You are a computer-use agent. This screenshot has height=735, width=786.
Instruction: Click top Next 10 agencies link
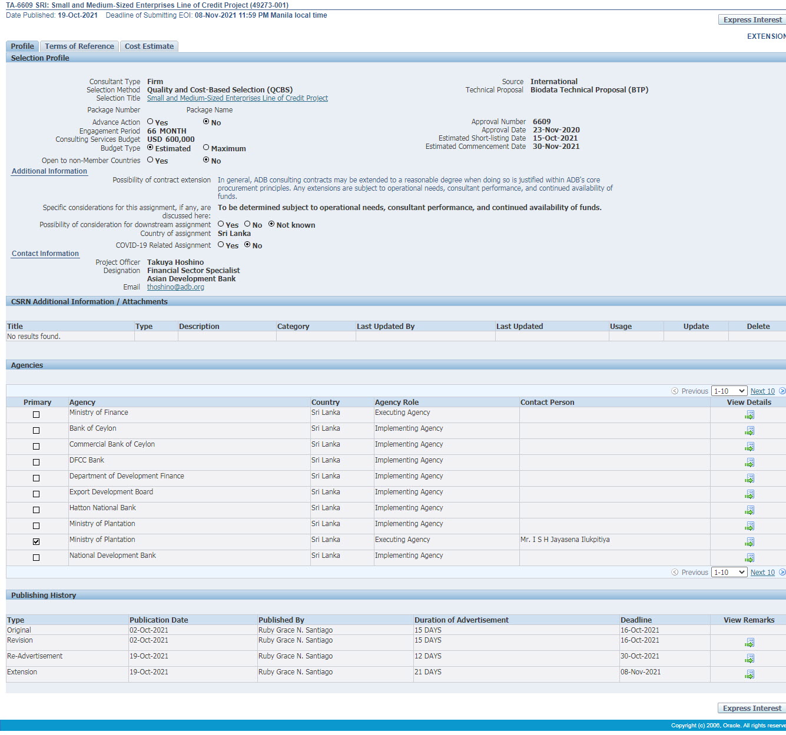(x=762, y=391)
